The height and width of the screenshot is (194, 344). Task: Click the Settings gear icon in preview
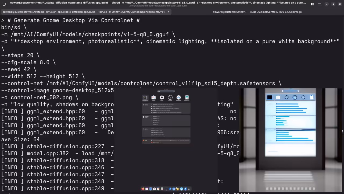[162, 98]
